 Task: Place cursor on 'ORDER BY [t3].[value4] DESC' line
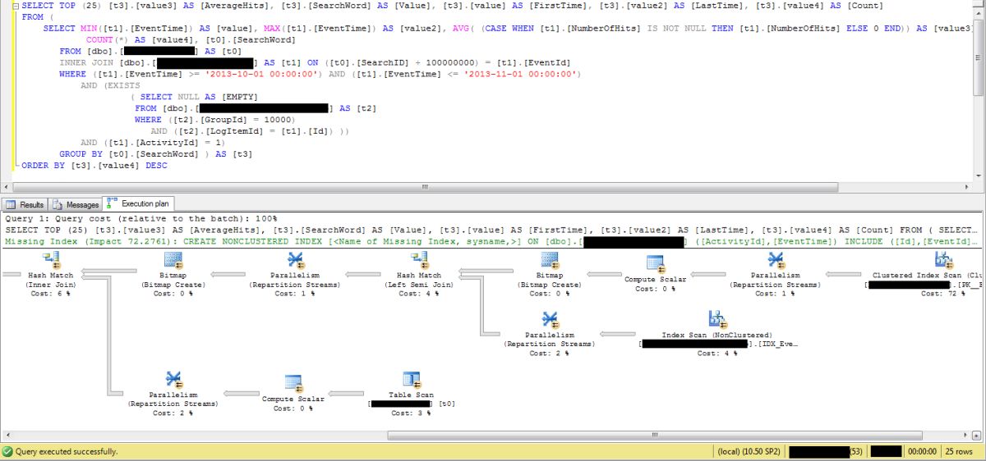[94, 166]
